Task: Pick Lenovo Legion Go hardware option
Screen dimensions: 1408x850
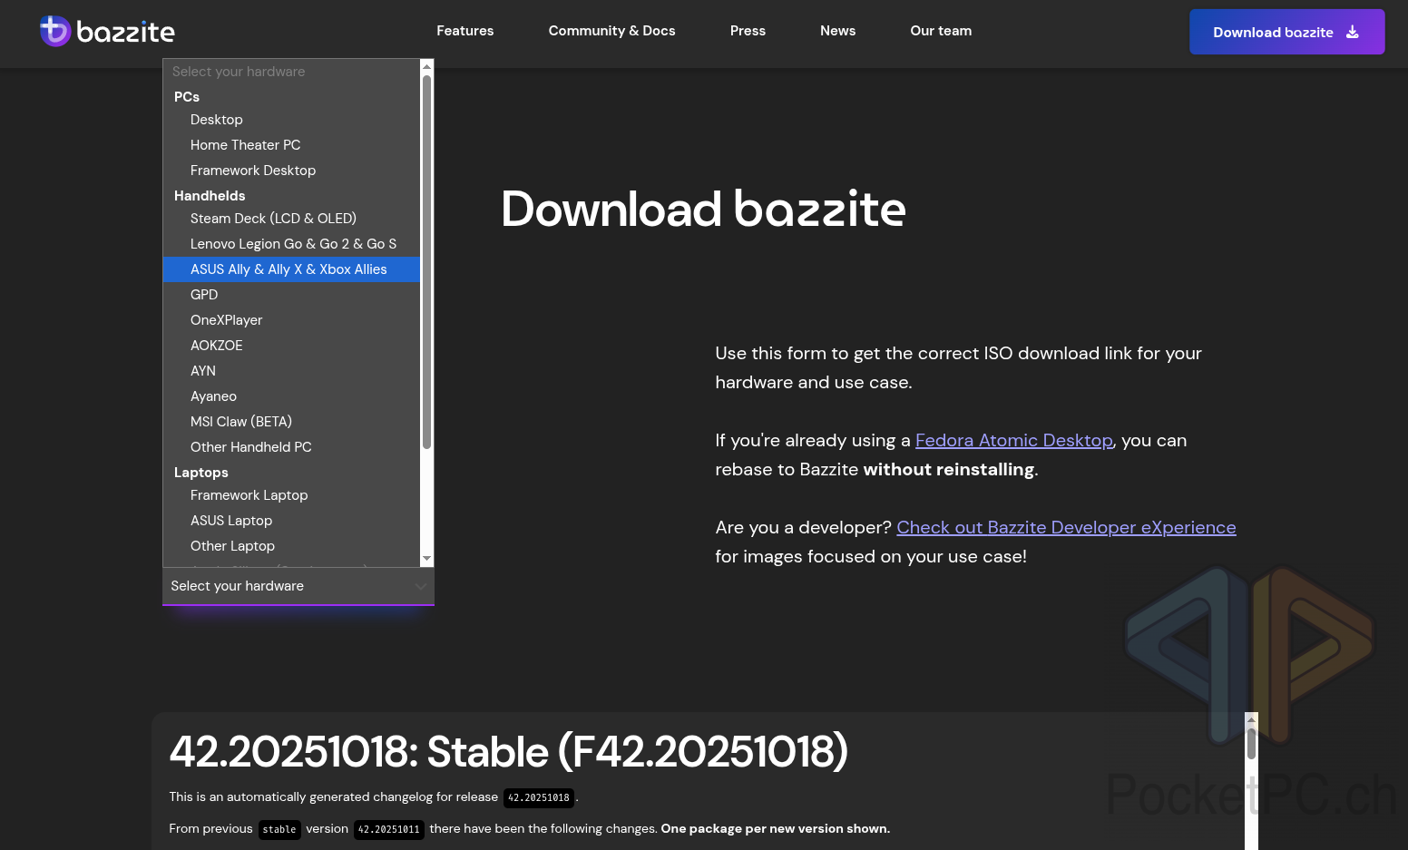Action: pos(293,244)
